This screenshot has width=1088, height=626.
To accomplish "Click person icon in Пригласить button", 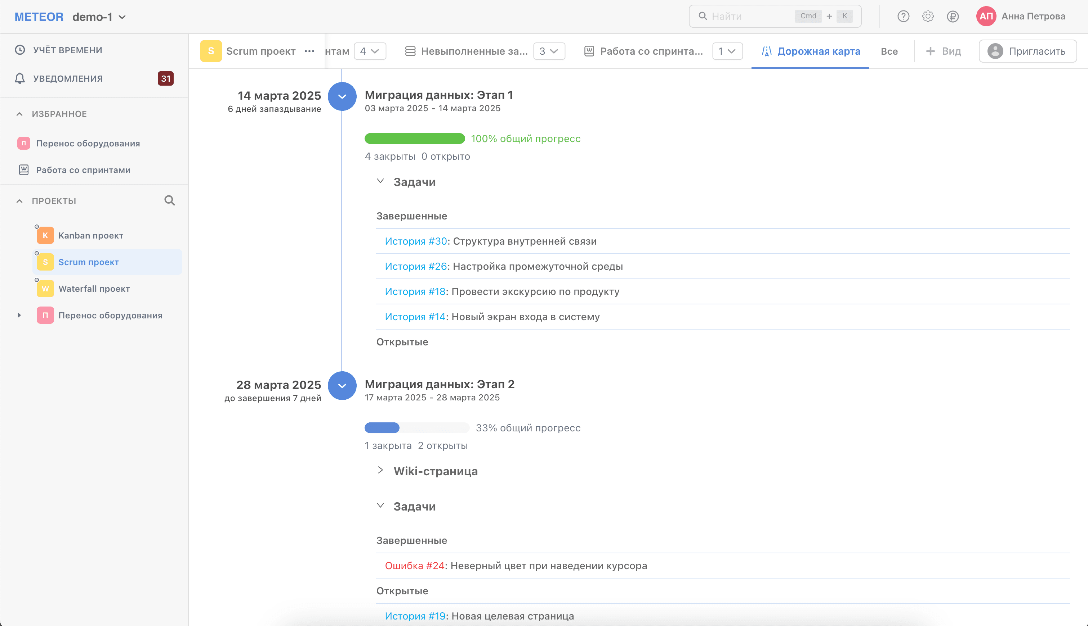I will tap(995, 51).
